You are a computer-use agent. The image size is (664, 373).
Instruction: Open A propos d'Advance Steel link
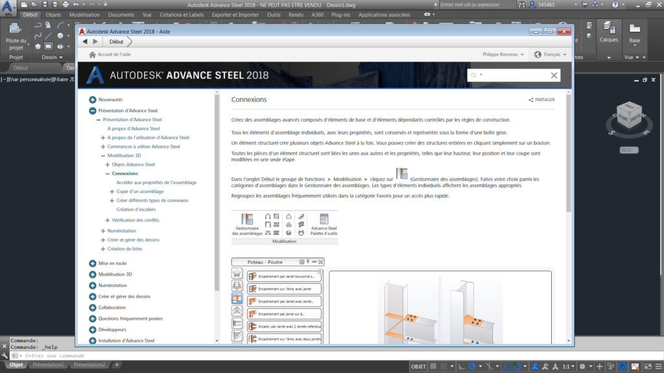click(134, 129)
